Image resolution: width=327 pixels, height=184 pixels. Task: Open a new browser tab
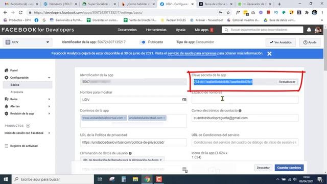coord(279,4)
